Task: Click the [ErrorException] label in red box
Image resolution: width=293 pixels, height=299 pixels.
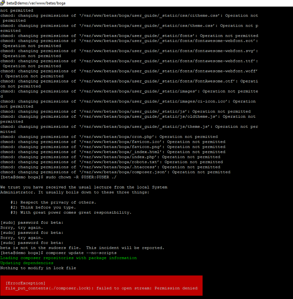Action: tap(25, 283)
